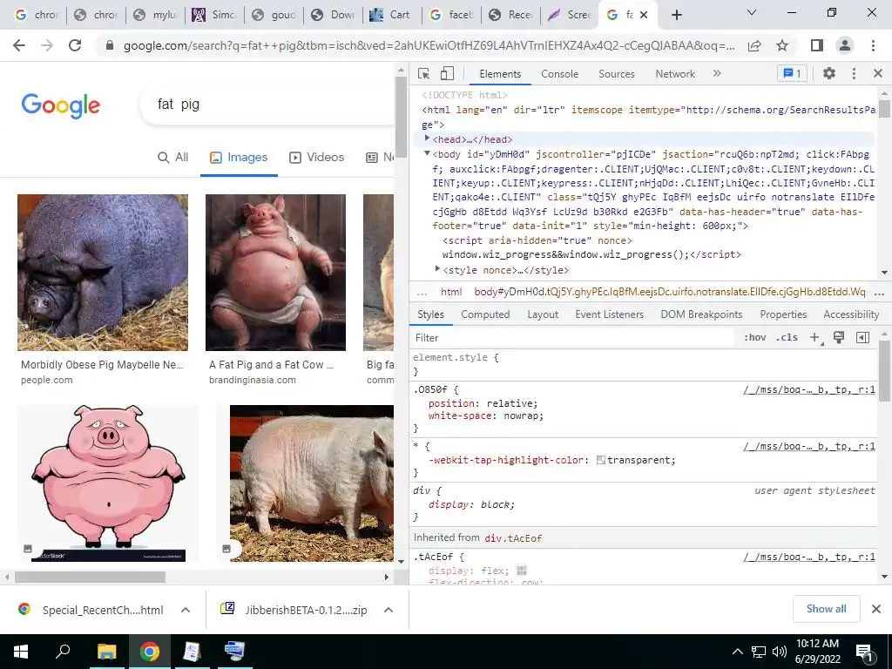Click the div.tAcEof inherited link
Screen dimensions: 892x669
(513, 537)
